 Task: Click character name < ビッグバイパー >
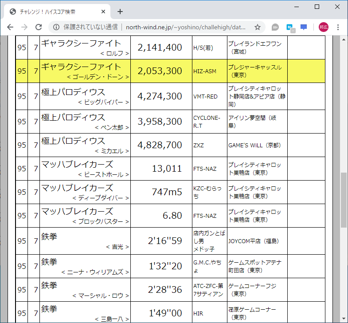point(103,102)
